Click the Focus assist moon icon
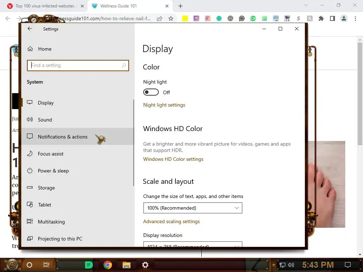 tap(30, 153)
